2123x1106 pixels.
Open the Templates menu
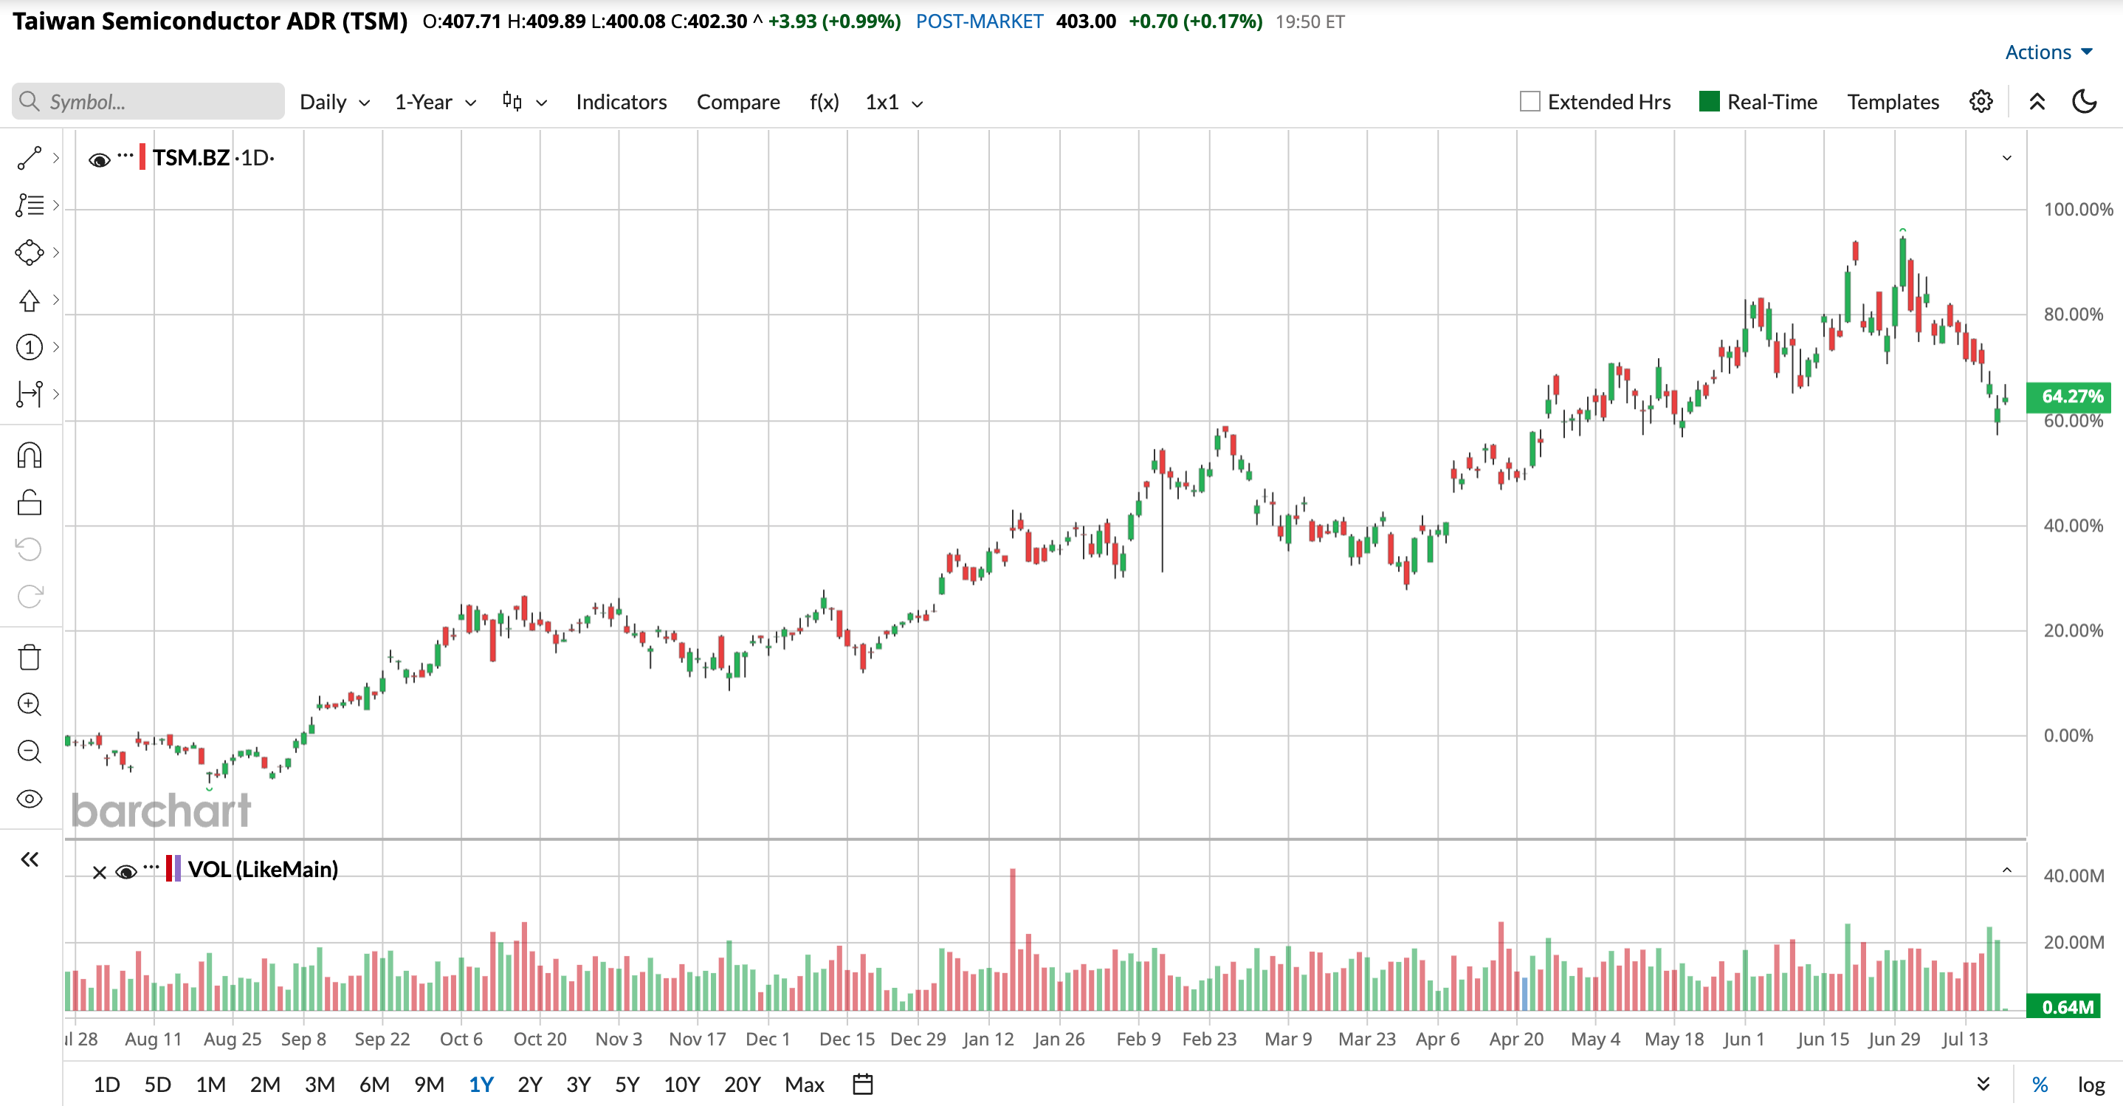[1892, 101]
